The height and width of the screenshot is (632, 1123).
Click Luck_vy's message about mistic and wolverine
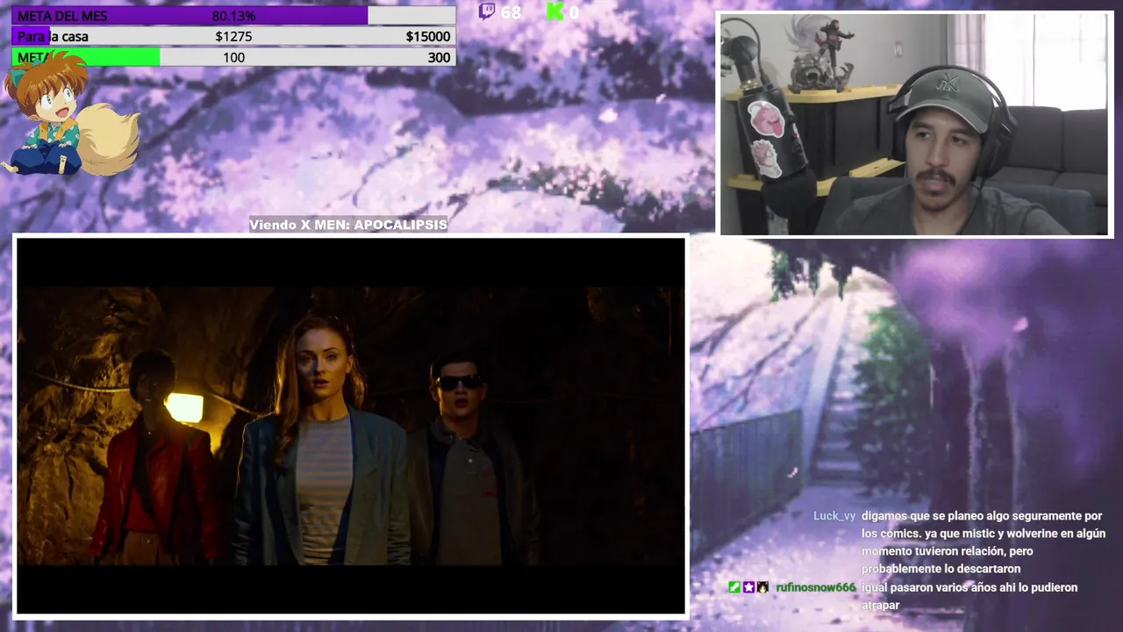(983, 542)
